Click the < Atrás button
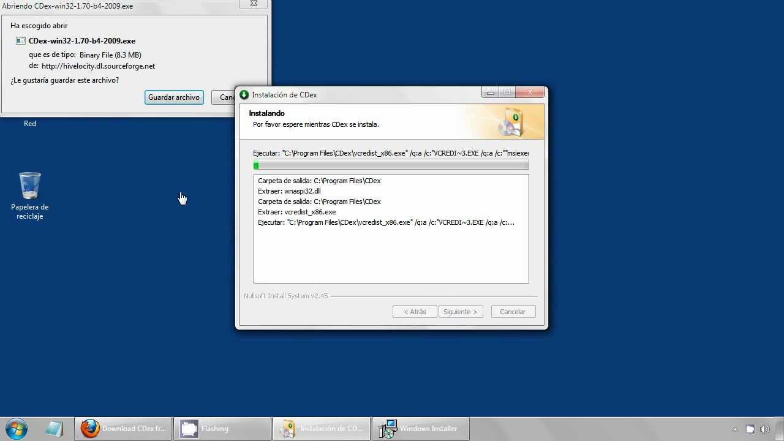Image resolution: width=784 pixels, height=441 pixels. click(415, 312)
